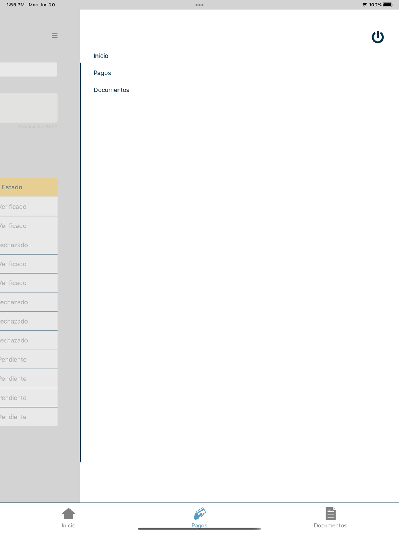Image resolution: width=399 pixels, height=533 pixels.
Task: Select Pagos in side menu
Action: tap(102, 73)
